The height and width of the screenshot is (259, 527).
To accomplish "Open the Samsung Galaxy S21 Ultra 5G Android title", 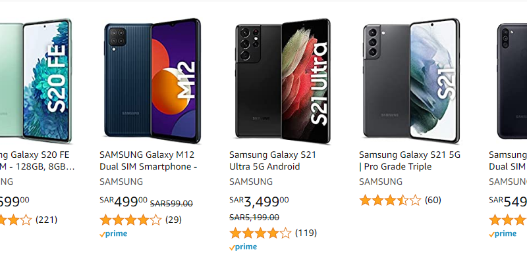I will click(273, 160).
